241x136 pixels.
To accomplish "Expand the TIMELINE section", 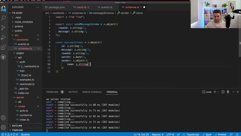I will (x=17, y=130).
